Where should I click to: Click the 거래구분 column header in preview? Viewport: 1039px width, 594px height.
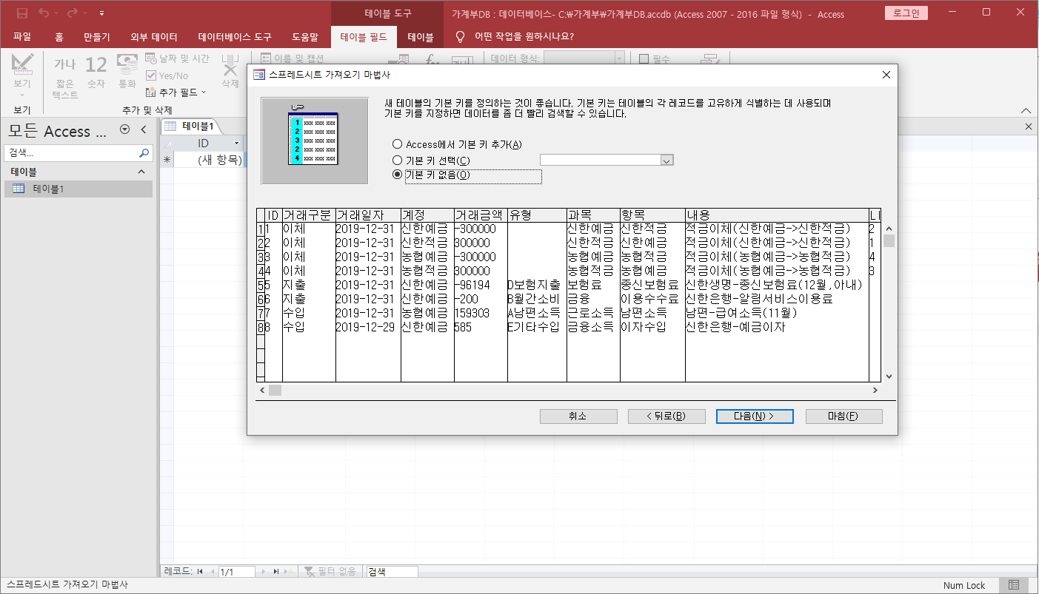[309, 215]
